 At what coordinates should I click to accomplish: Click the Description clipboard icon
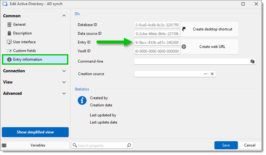[x=9, y=33]
